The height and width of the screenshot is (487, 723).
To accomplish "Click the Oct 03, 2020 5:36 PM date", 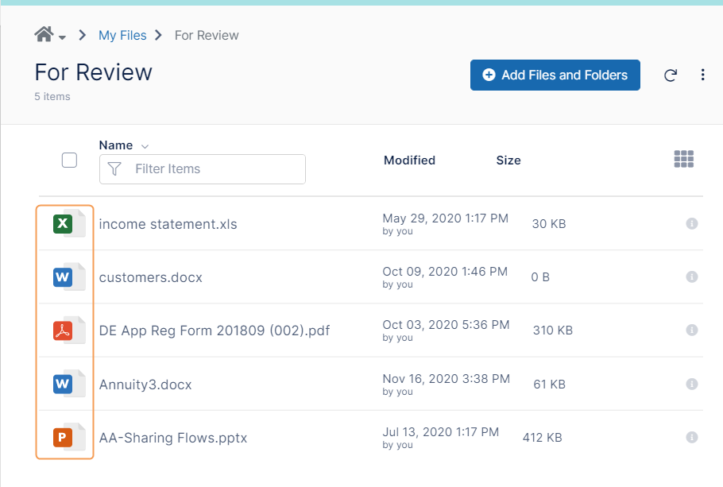I will coord(446,325).
